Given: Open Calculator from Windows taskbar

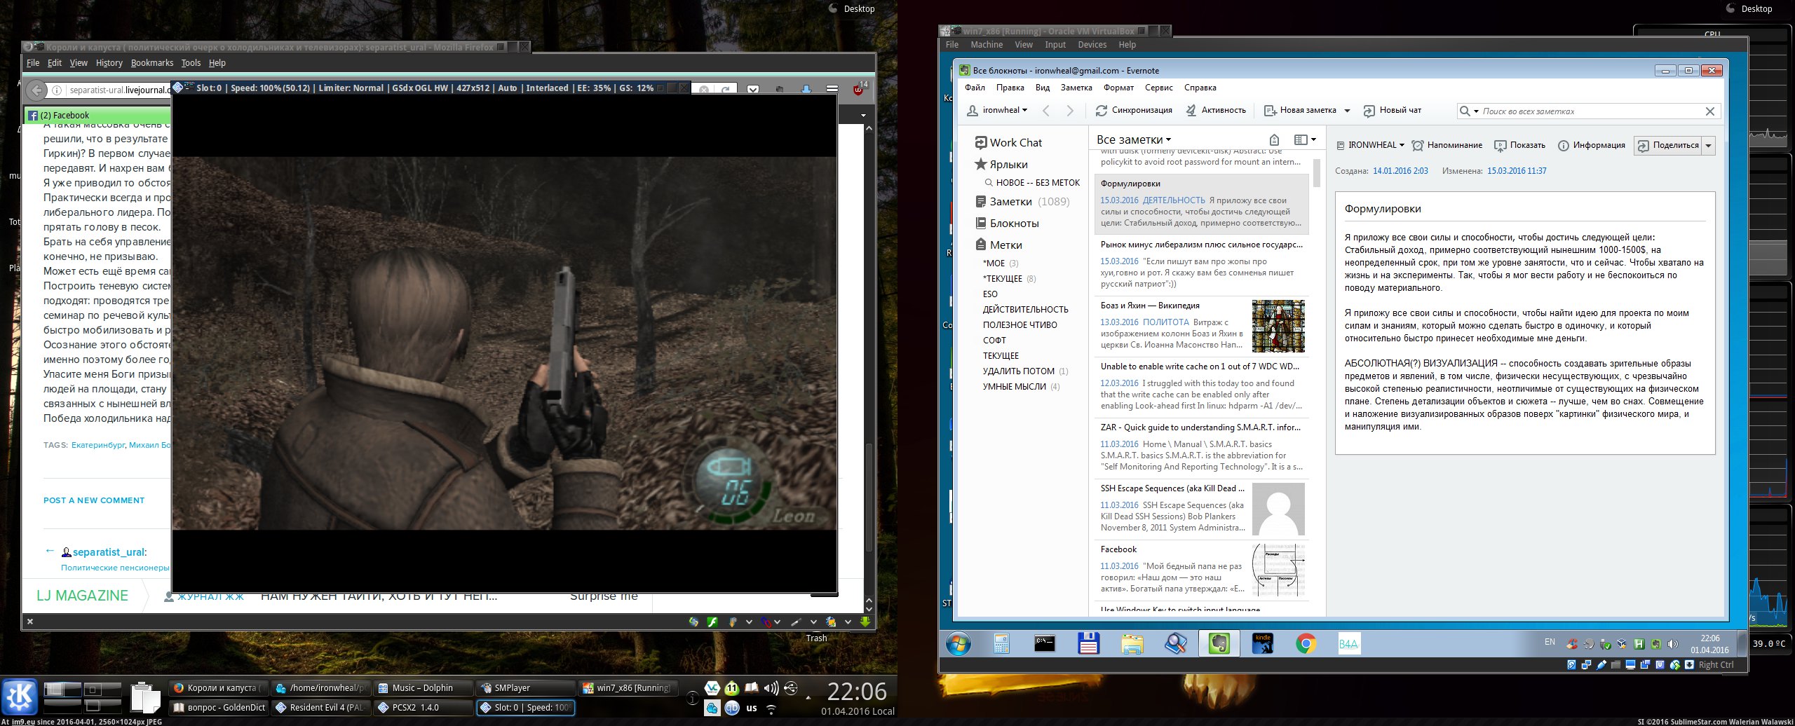Looking at the screenshot, I should coord(1001,643).
